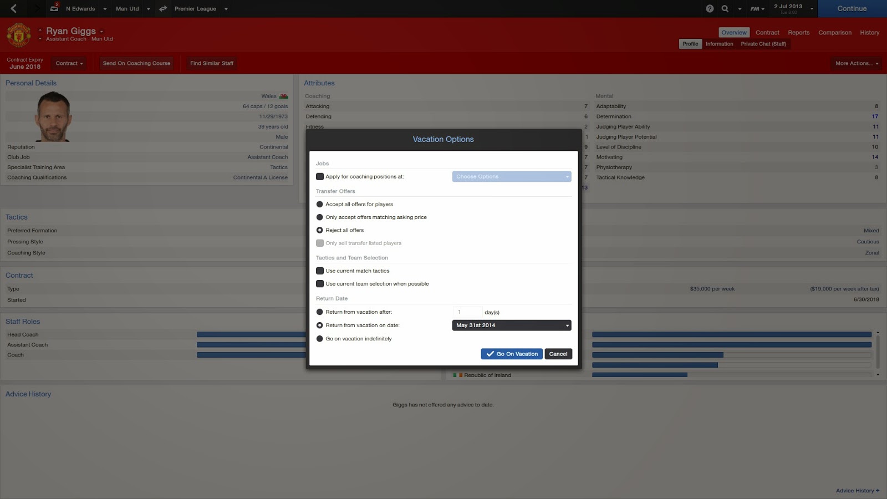This screenshot has width=887, height=499.
Task: Click the Manchester United club badge
Action: point(18,35)
